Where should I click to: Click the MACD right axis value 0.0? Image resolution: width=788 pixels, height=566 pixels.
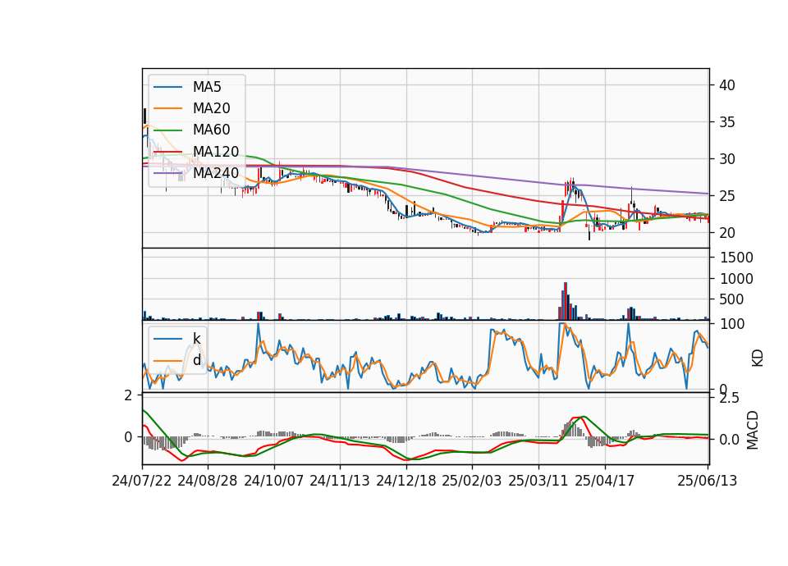(x=730, y=440)
